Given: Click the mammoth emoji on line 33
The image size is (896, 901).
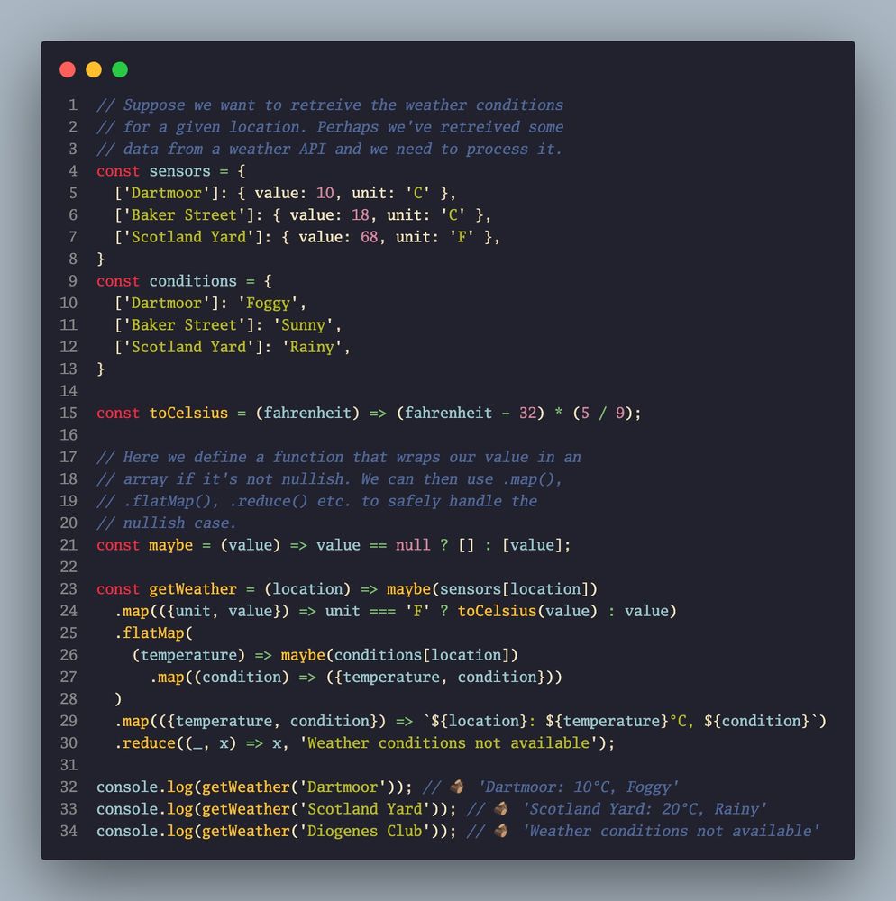Looking at the screenshot, I should click(x=501, y=809).
